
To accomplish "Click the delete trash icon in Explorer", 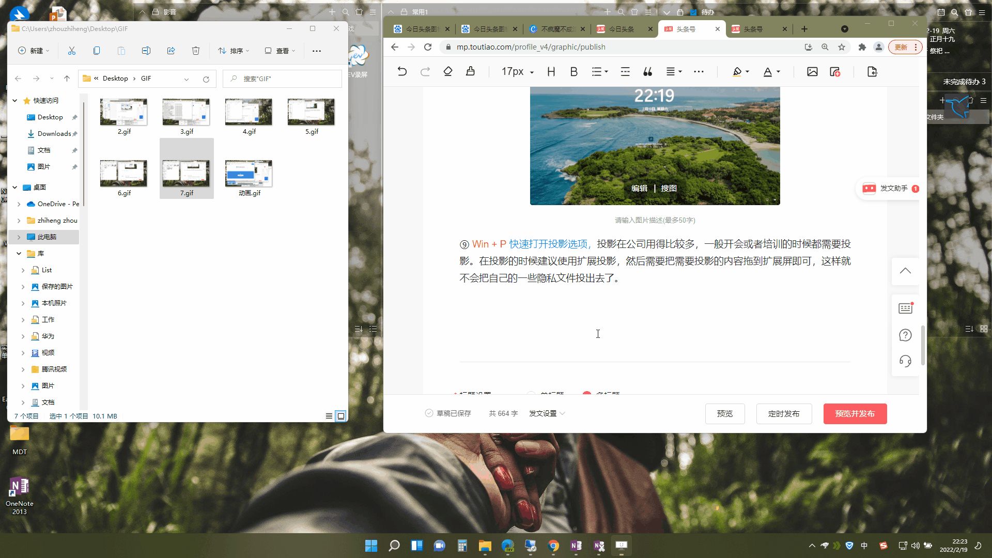I will [196, 51].
